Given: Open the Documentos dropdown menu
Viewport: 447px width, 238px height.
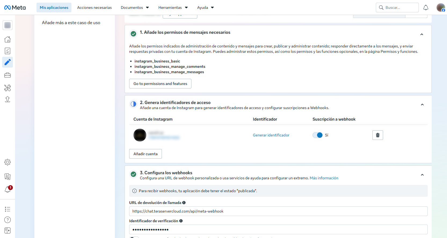Looking at the screenshot, I should coord(135,8).
